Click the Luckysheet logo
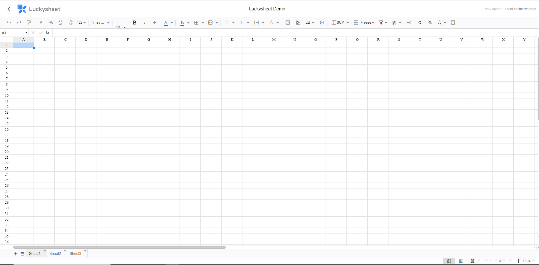The height and width of the screenshot is (265, 539). 39,9
